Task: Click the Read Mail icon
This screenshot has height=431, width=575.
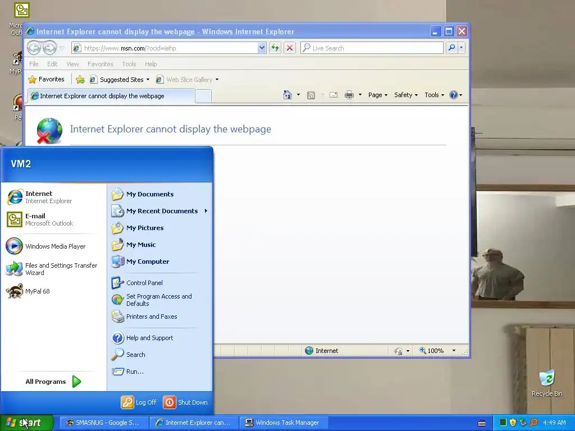Action: coord(334,95)
